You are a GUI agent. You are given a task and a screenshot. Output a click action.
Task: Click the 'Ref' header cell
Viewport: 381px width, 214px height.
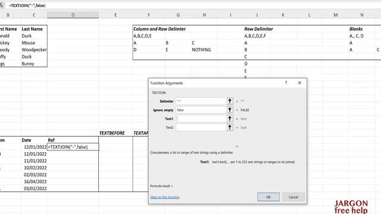[73, 140]
